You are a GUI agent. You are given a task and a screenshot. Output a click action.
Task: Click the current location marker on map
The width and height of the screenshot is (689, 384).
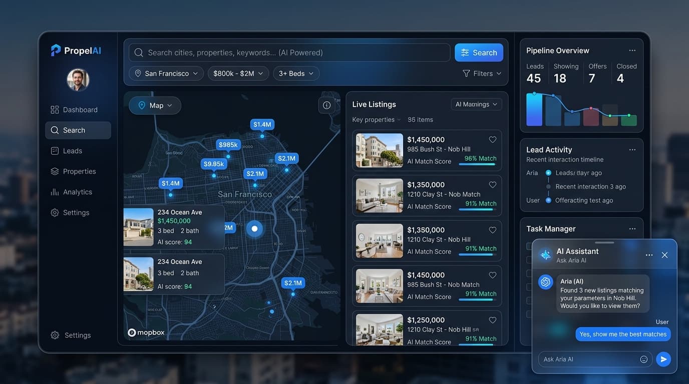click(x=254, y=228)
